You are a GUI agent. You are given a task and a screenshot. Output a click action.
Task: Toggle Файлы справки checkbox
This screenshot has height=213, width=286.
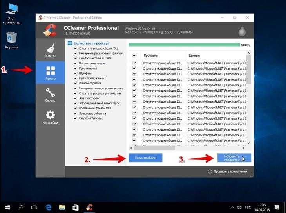pyautogui.click(x=75, y=83)
